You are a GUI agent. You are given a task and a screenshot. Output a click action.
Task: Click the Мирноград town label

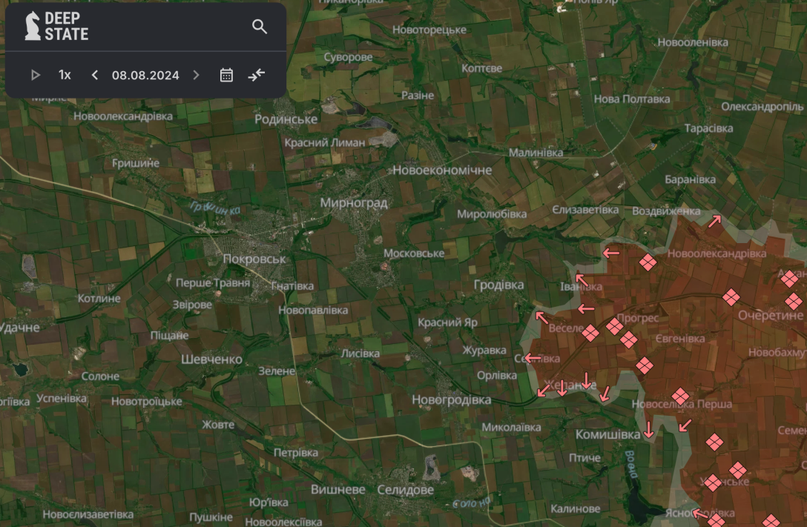coord(354,202)
